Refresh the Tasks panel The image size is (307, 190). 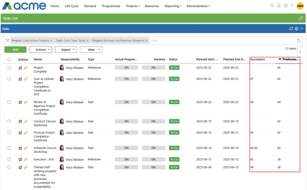[x=291, y=28]
